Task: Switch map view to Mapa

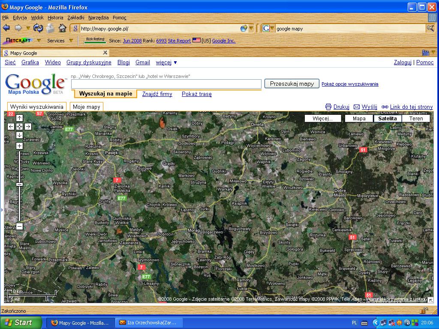Action: pos(359,119)
